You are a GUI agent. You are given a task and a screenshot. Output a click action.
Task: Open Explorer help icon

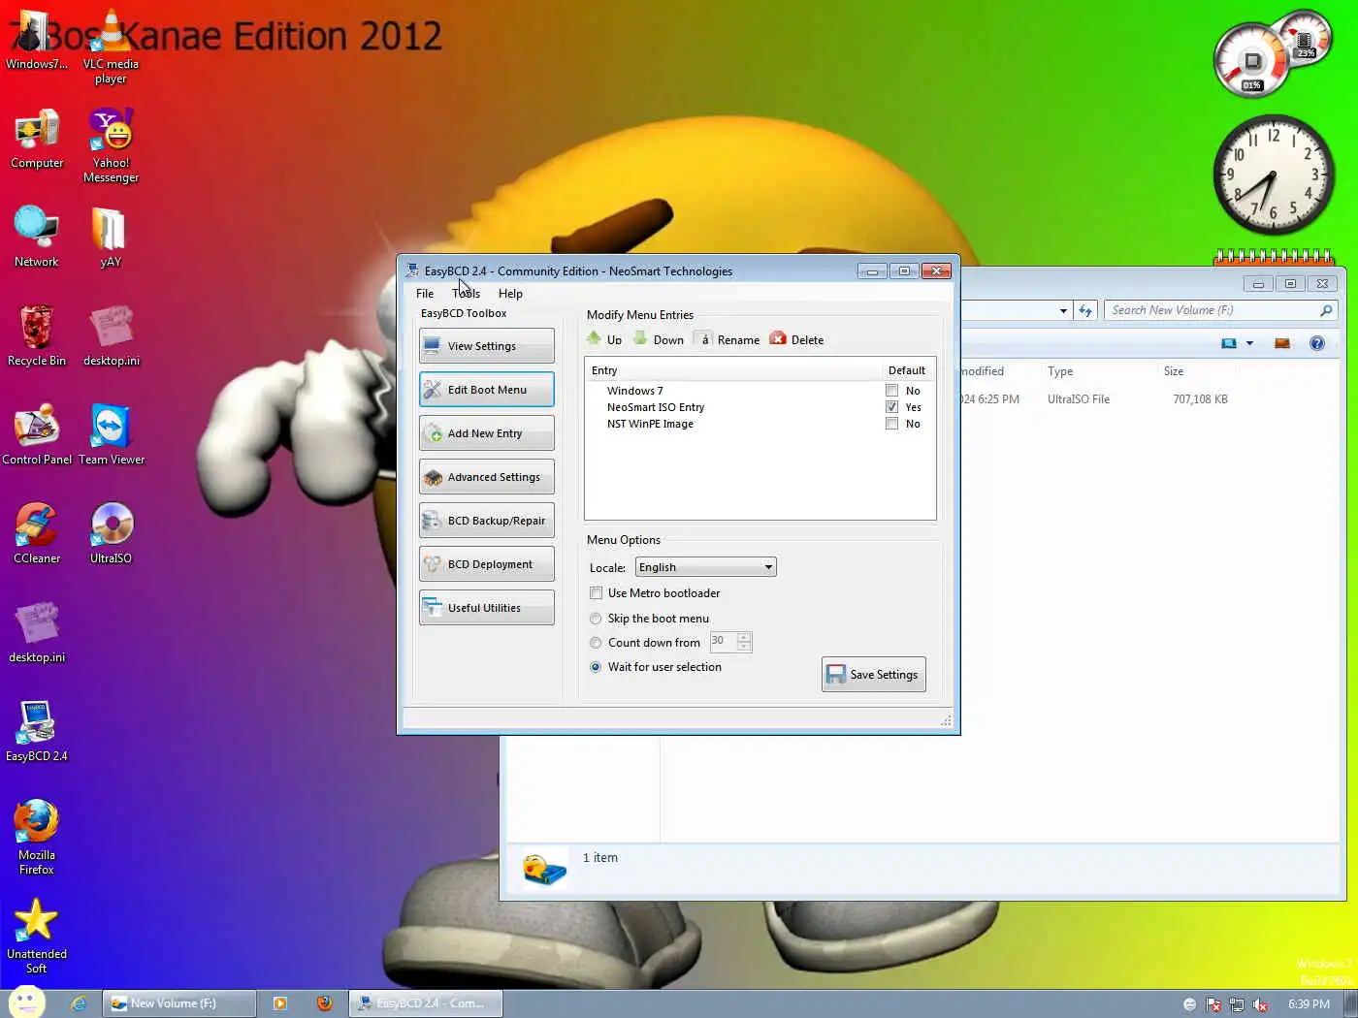pyautogui.click(x=1316, y=343)
